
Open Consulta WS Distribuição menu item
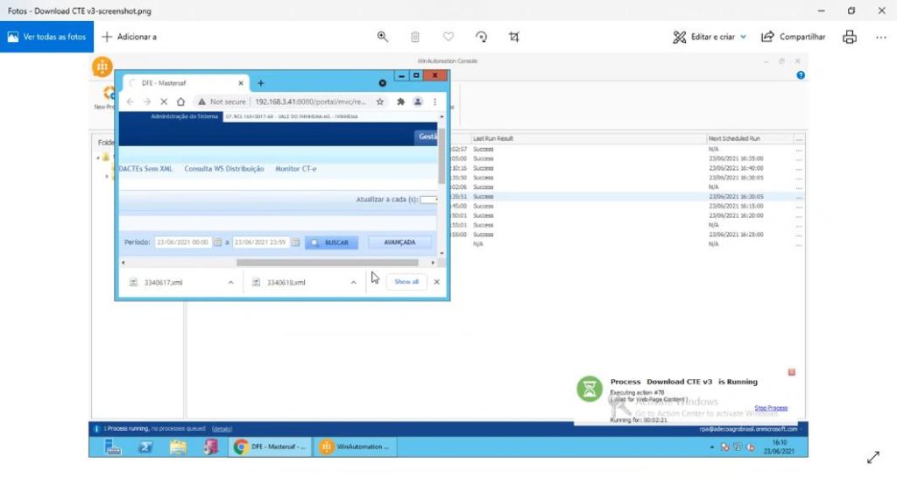(224, 169)
